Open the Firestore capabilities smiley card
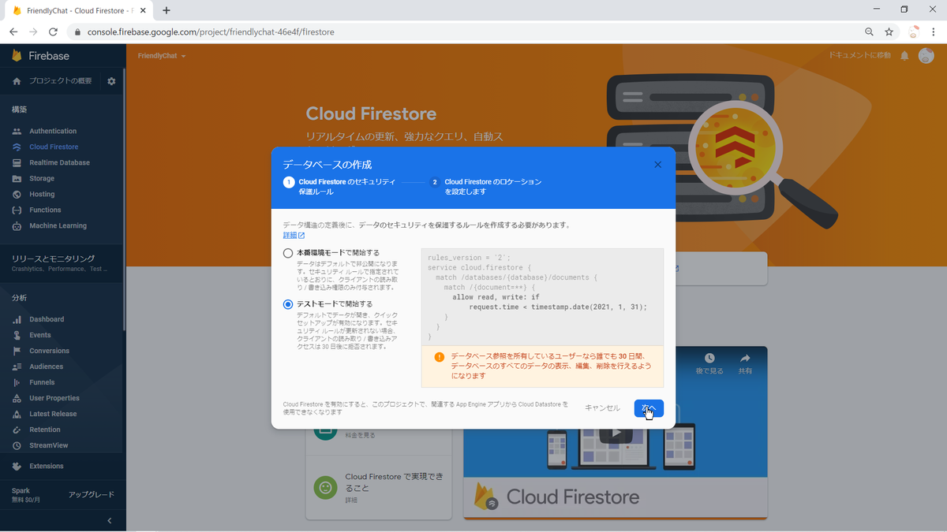Viewport: 947px width, 532px height. [x=378, y=486]
